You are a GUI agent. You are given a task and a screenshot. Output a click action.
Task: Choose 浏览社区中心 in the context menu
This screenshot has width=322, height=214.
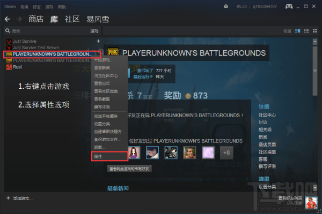click(x=109, y=76)
